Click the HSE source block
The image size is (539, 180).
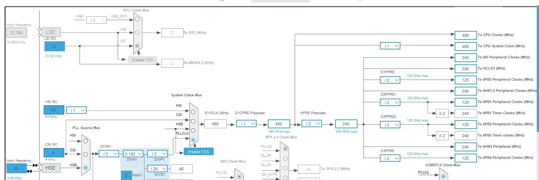tap(51, 168)
